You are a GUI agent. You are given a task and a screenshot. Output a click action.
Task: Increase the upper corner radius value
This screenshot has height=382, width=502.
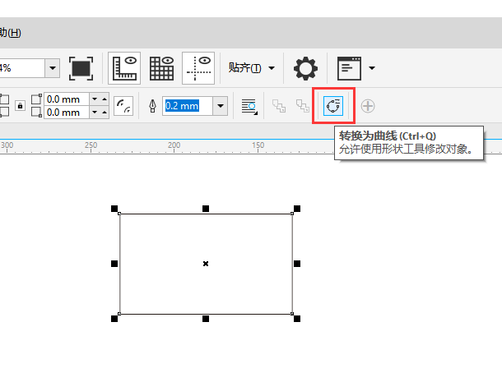(x=105, y=99)
